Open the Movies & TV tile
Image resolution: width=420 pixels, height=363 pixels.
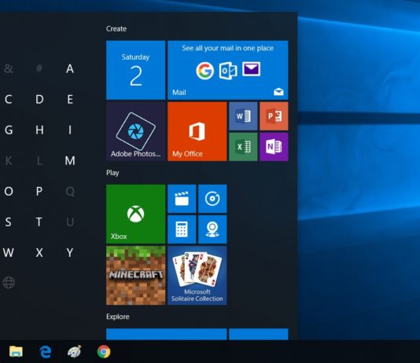182,199
